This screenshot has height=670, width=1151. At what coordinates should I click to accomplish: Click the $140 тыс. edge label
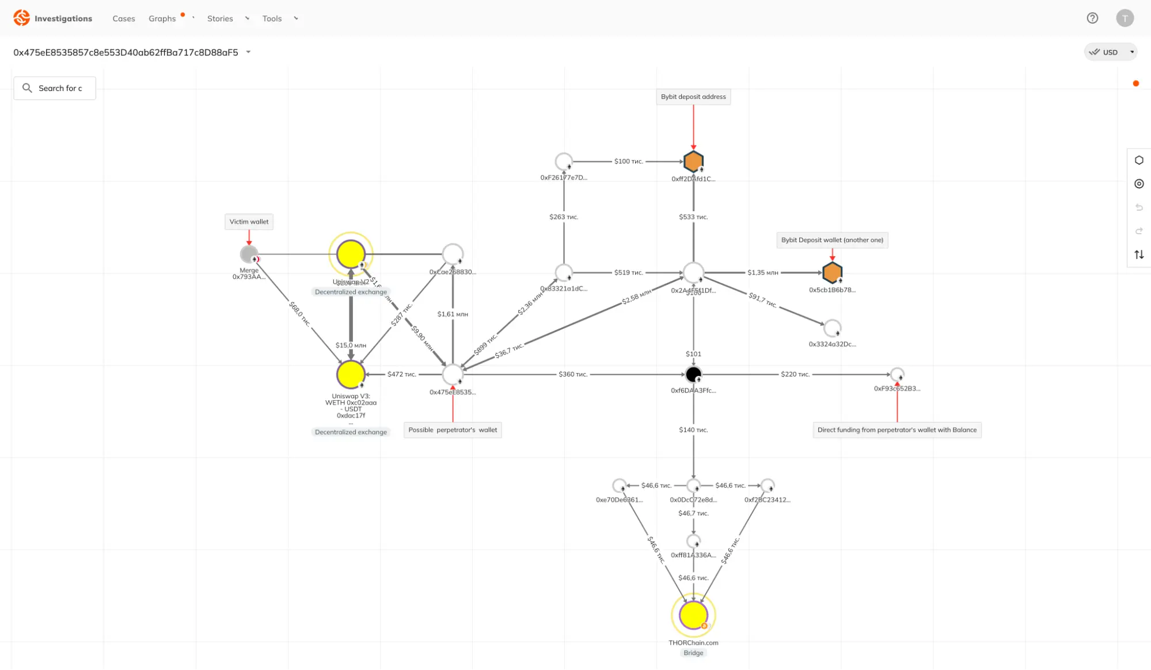coord(693,430)
